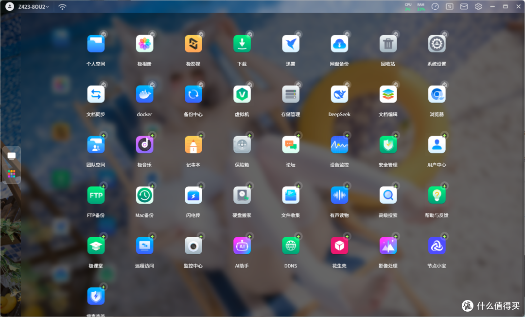Launch the 极课堂 classroom app
Viewport: 525px width, 317px height.
click(96, 246)
